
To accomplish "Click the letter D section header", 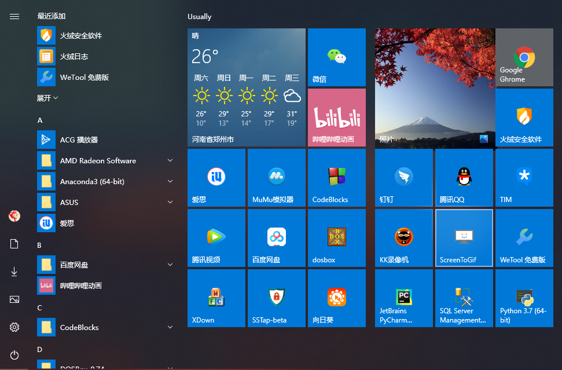I will [39, 350].
